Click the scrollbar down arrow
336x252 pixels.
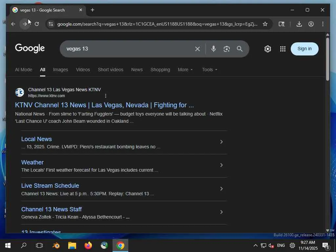[327, 230]
